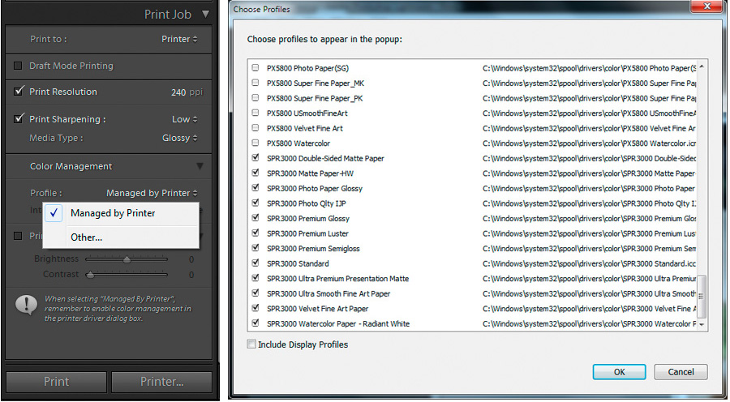The image size is (730, 402).
Task: Uncheck SPR3000 Photo Qlty IJP profile
Action: coord(255,203)
